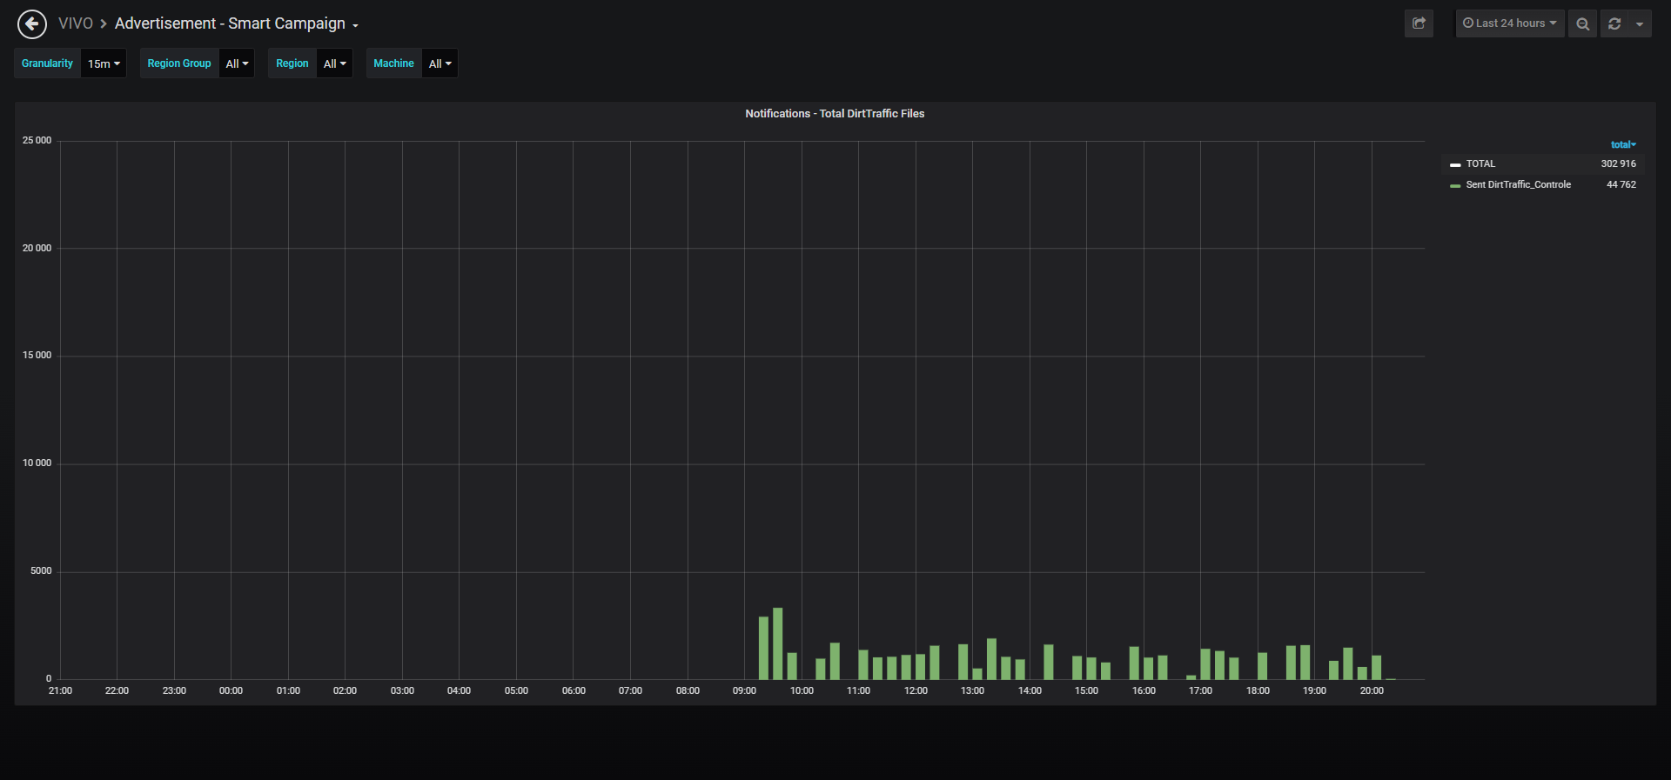The image size is (1671, 780).
Task: Open Advertisement - Smart Campaign dashboard menu
Action: tap(236, 23)
